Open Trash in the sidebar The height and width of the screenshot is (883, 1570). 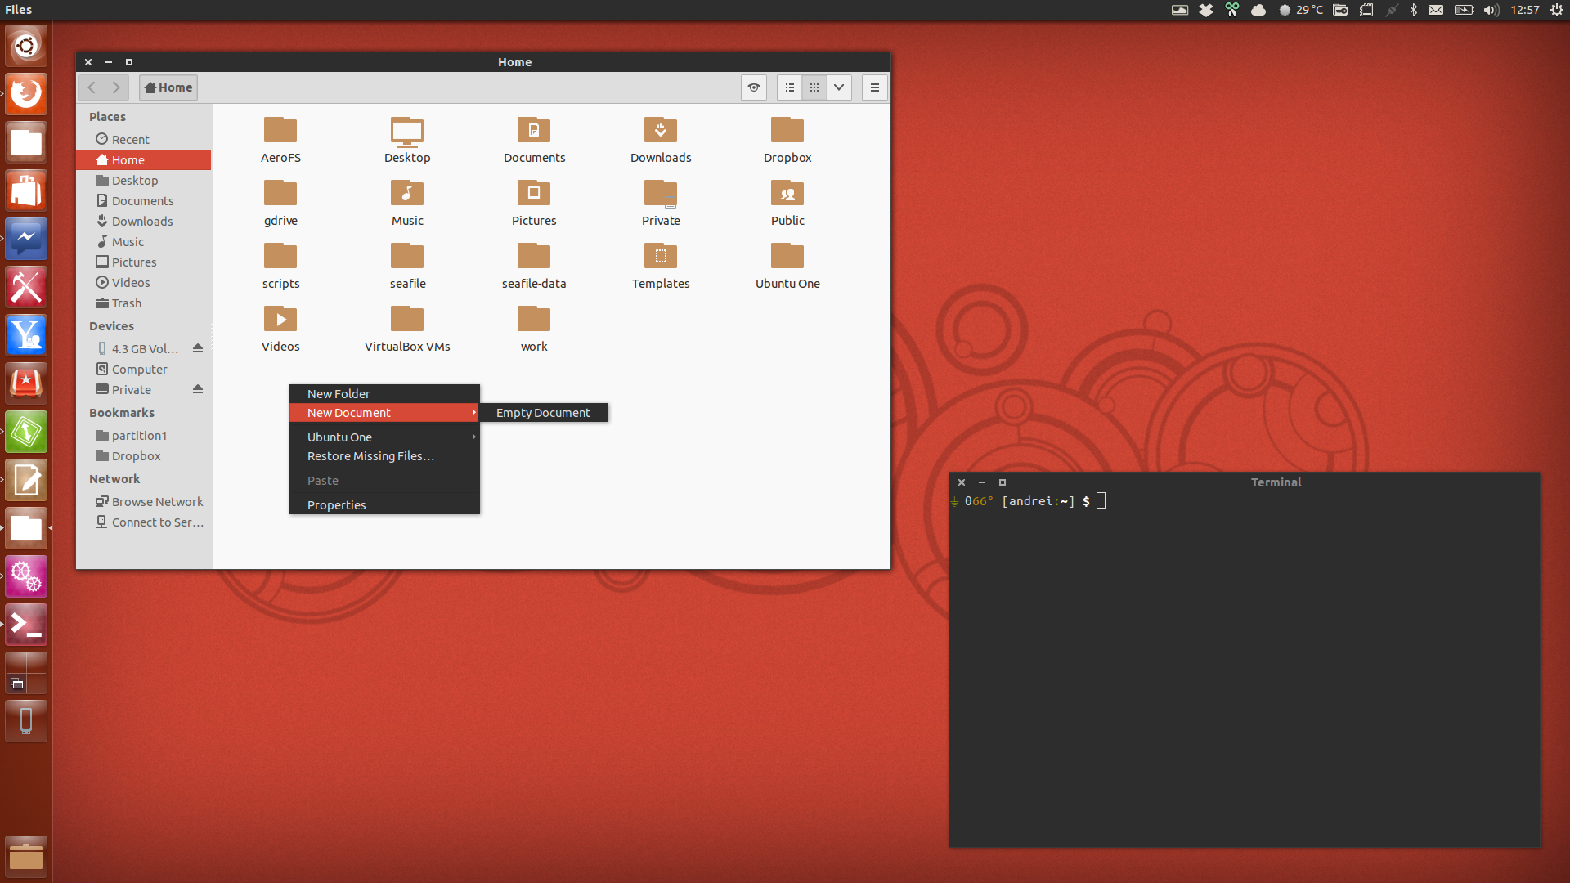point(144,303)
